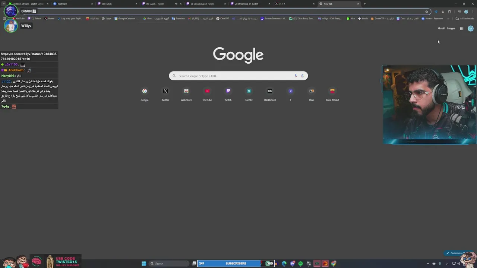Open the Chrome profile avatar in toolbar
The height and width of the screenshot is (268, 477).
(466, 12)
